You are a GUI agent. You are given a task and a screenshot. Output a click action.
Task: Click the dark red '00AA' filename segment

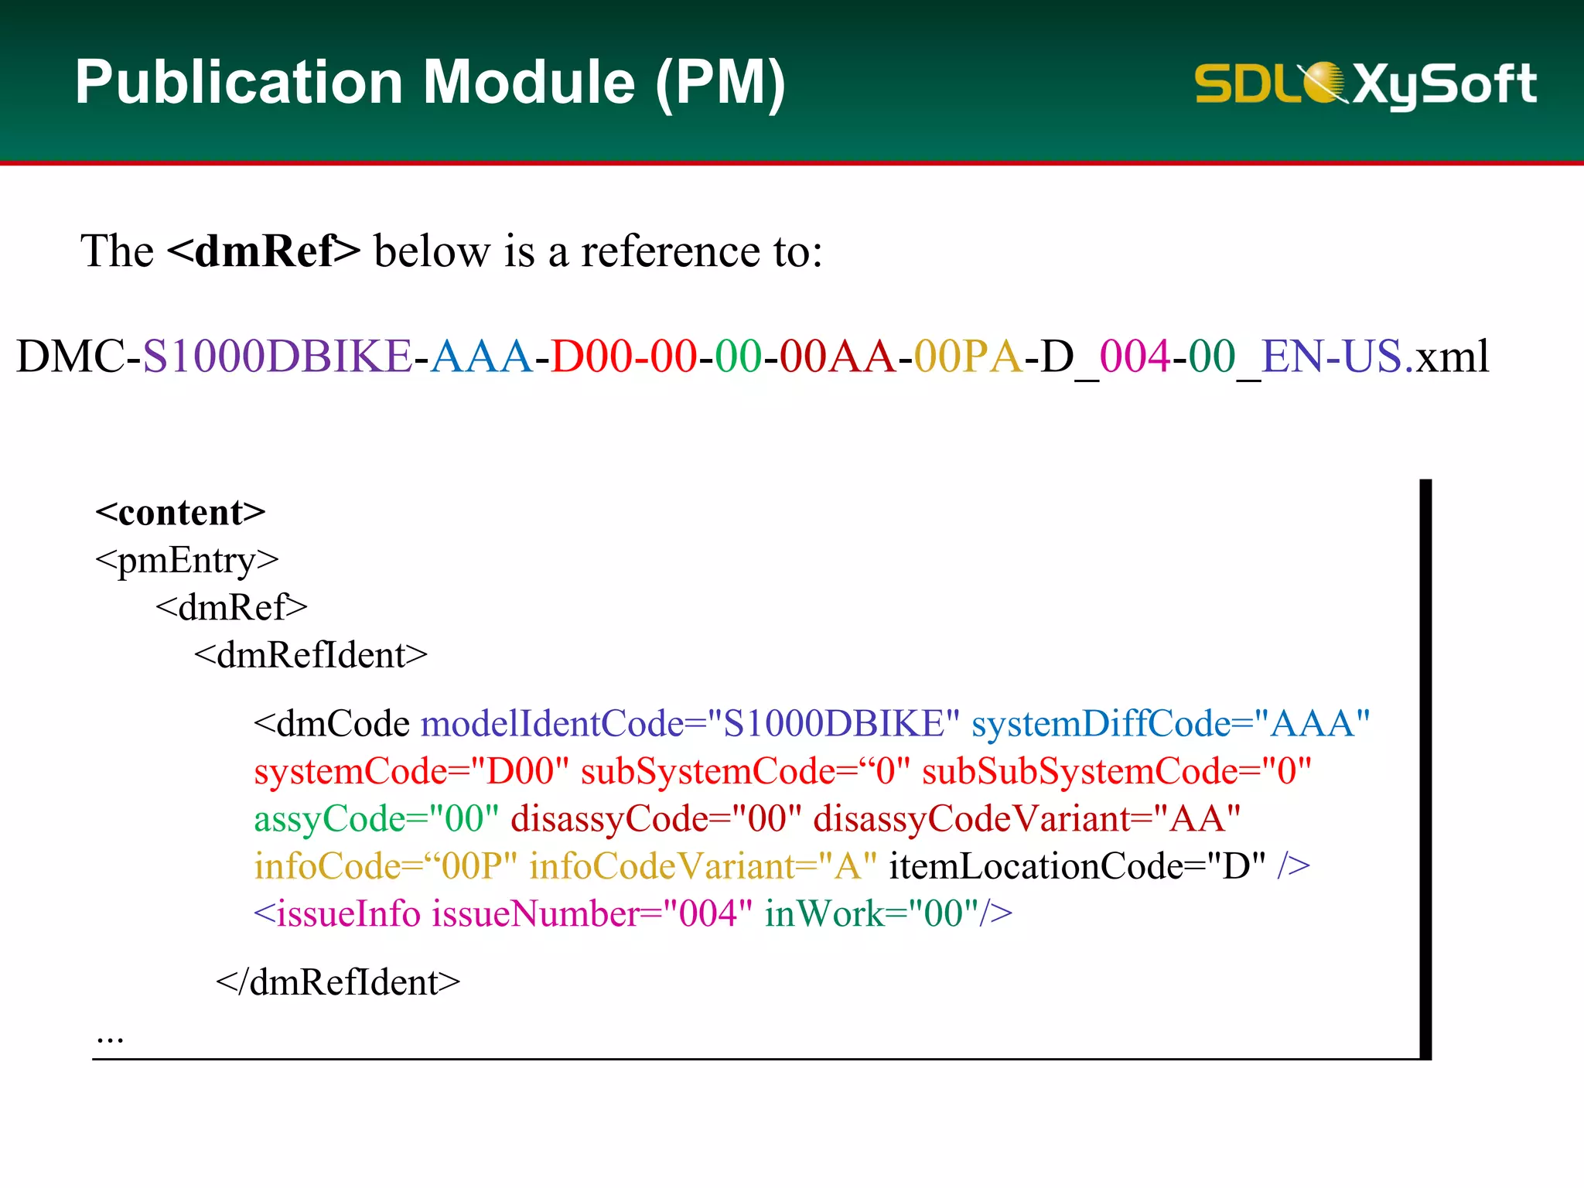(838, 357)
